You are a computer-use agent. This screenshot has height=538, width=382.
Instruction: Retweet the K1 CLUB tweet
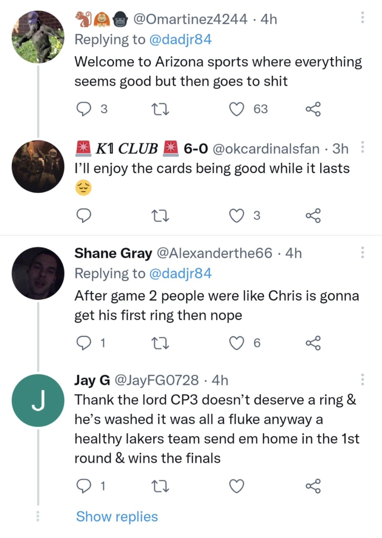(160, 215)
